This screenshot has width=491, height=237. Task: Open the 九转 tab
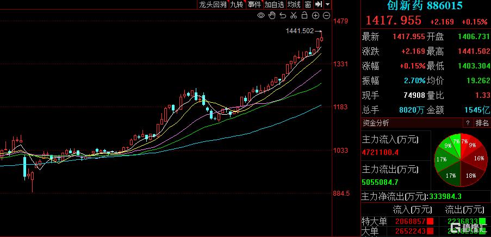(237, 4)
